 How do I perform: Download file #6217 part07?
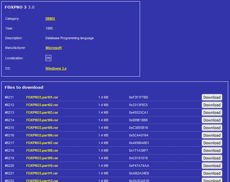click(x=212, y=143)
